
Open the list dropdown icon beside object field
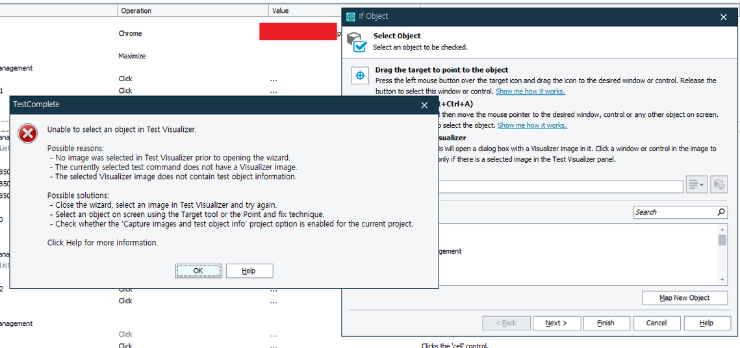pyautogui.click(x=696, y=185)
